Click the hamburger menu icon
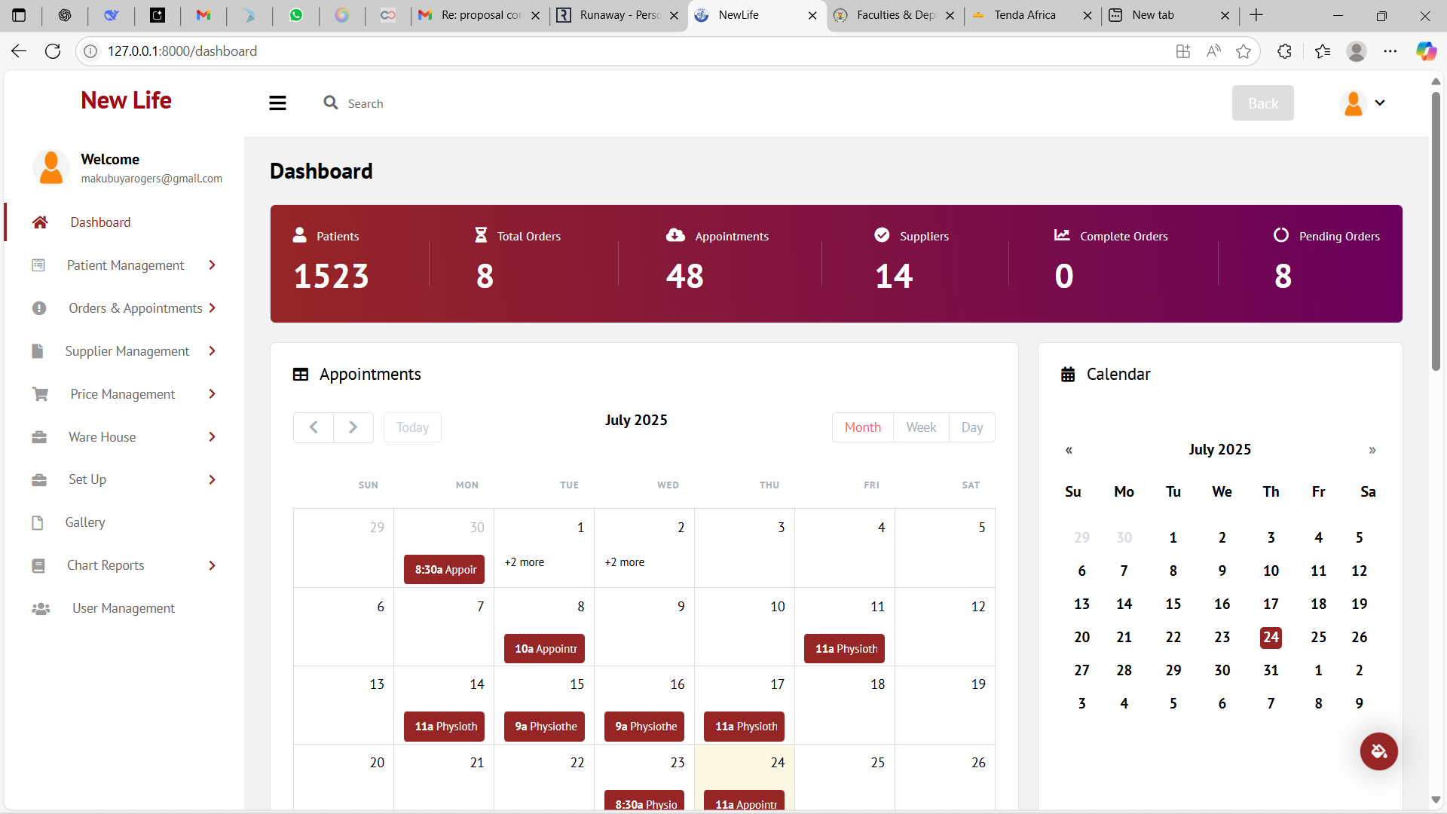 (x=277, y=103)
